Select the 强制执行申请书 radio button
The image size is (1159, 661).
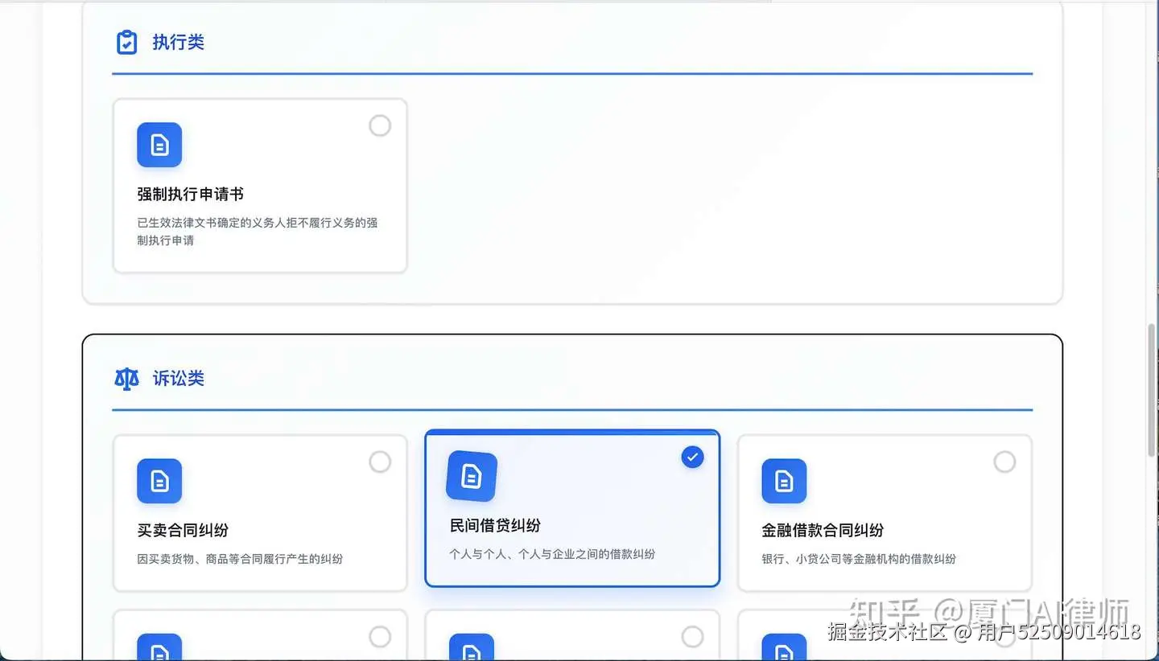click(380, 125)
